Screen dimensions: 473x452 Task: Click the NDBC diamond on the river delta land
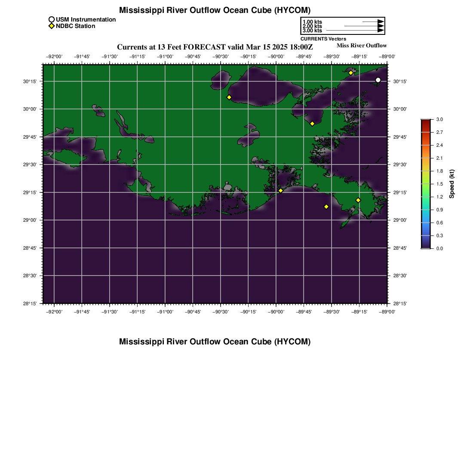click(358, 200)
